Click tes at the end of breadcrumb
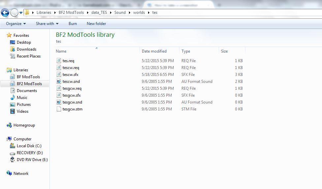 (x=155, y=12)
